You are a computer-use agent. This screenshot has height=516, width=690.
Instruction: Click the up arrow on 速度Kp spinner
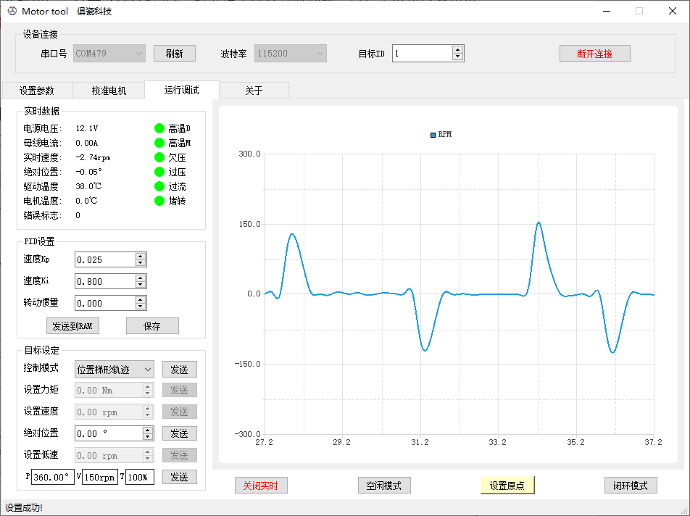pyautogui.click(x=139, y=256)
